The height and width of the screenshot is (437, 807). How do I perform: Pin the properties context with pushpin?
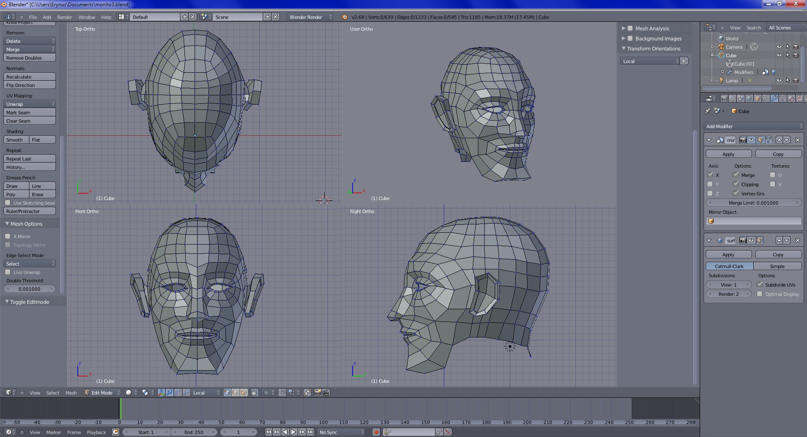[x=708, y=111]
